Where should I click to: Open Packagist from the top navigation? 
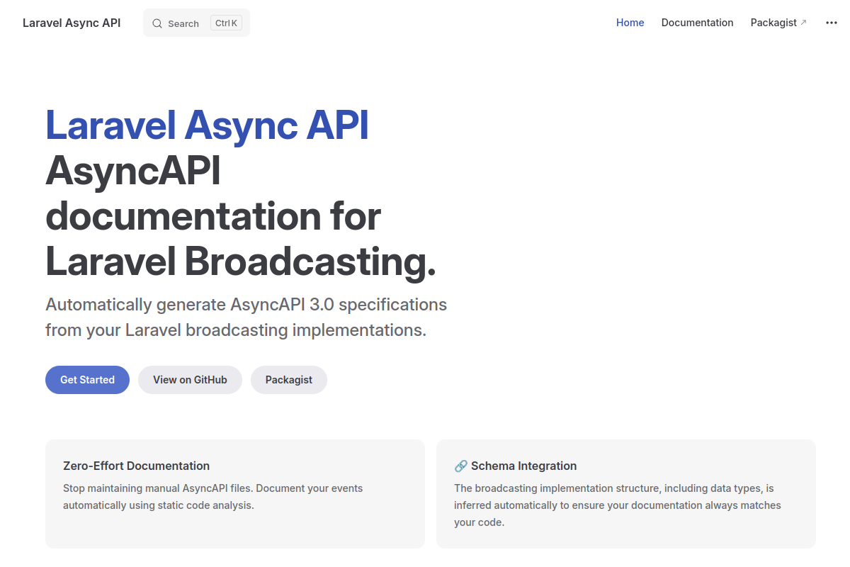(x=778, y=23)
